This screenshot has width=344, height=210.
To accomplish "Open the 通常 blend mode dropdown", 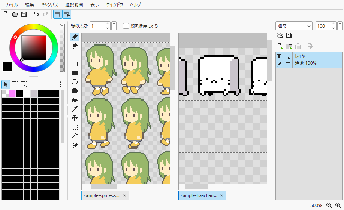I will [294, 26].
